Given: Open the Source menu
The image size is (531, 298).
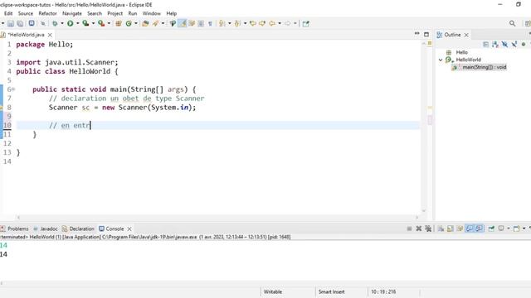Looking at the screenshot, I should tap(26, 13).
